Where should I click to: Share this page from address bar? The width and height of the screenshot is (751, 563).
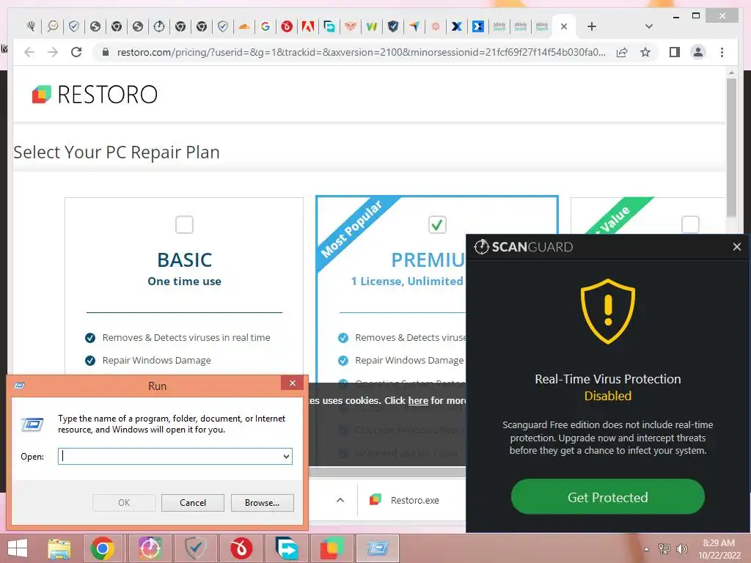click(622, 52)
